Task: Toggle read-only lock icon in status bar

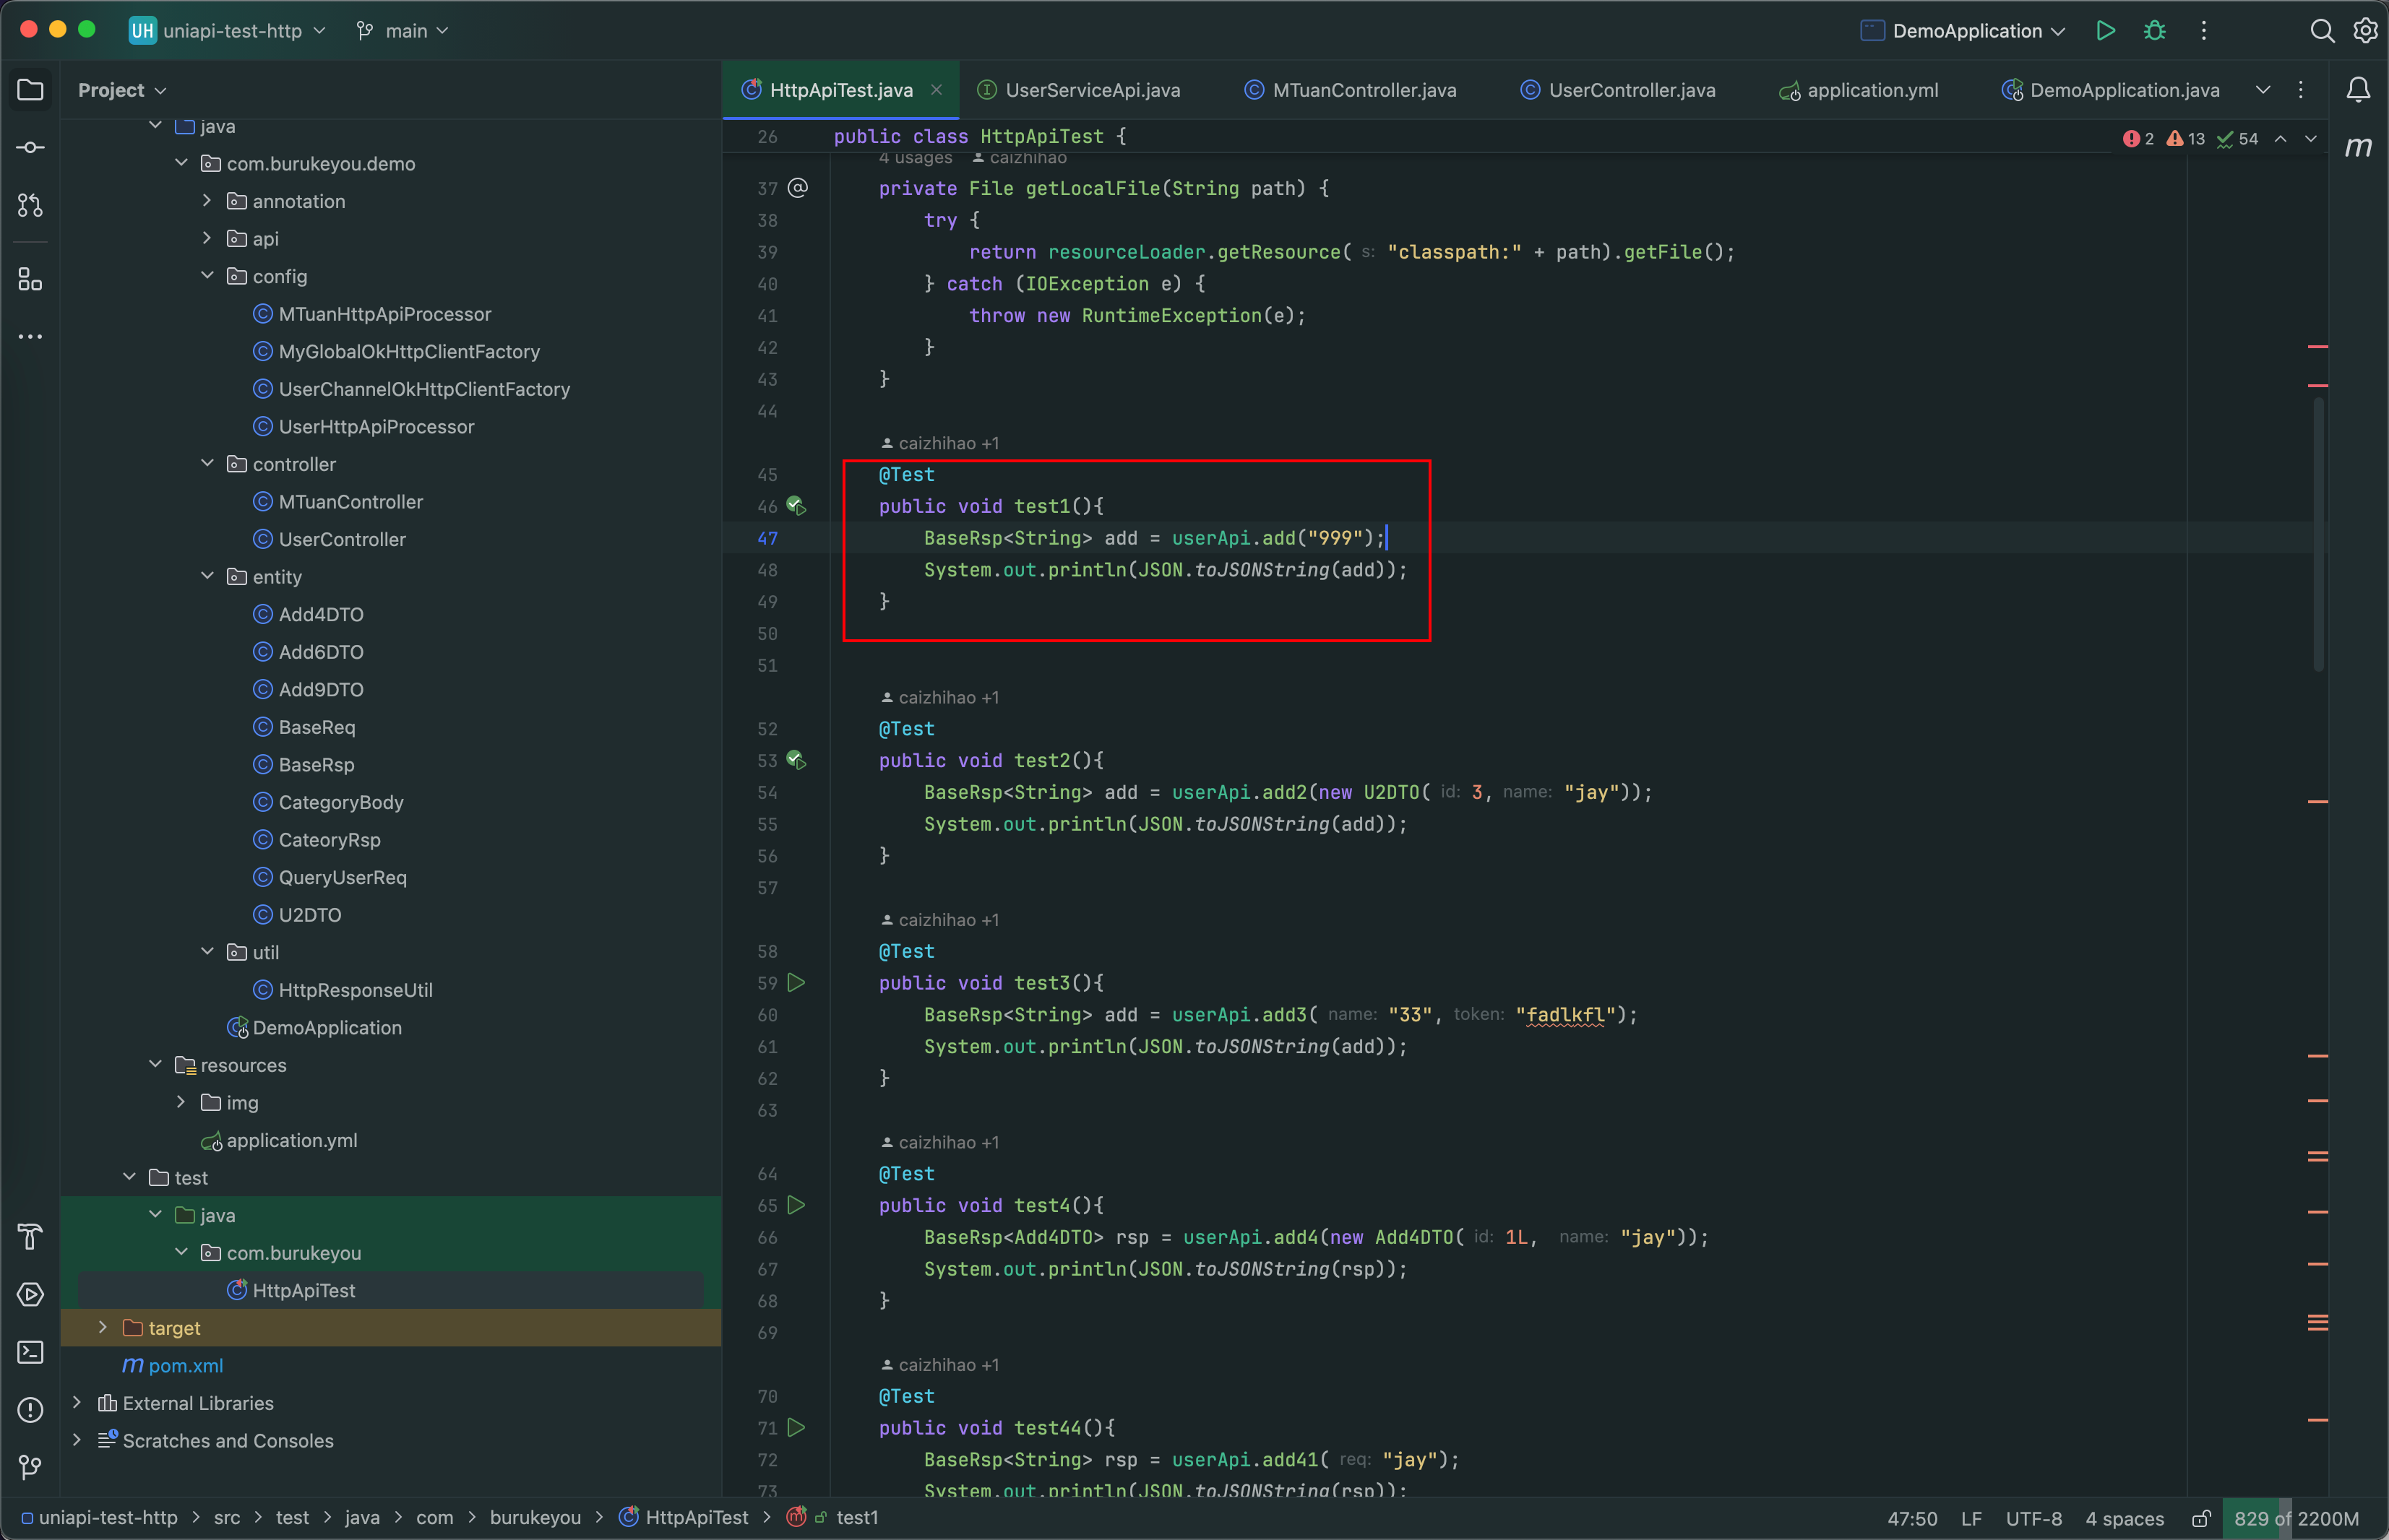Action: [x=2201, y=1518]
